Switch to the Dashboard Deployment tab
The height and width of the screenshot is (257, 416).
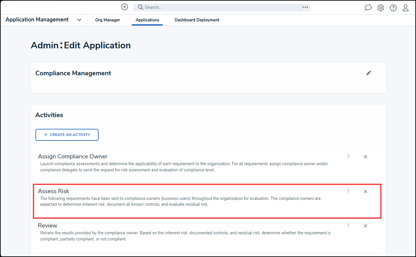[197, 20]
